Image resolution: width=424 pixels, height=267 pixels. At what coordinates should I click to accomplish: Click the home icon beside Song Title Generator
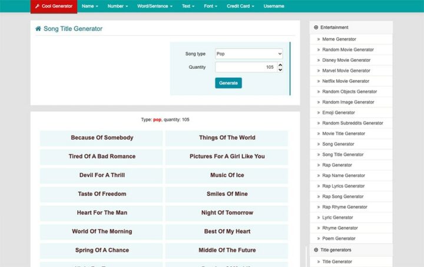(x=38, y=29)
